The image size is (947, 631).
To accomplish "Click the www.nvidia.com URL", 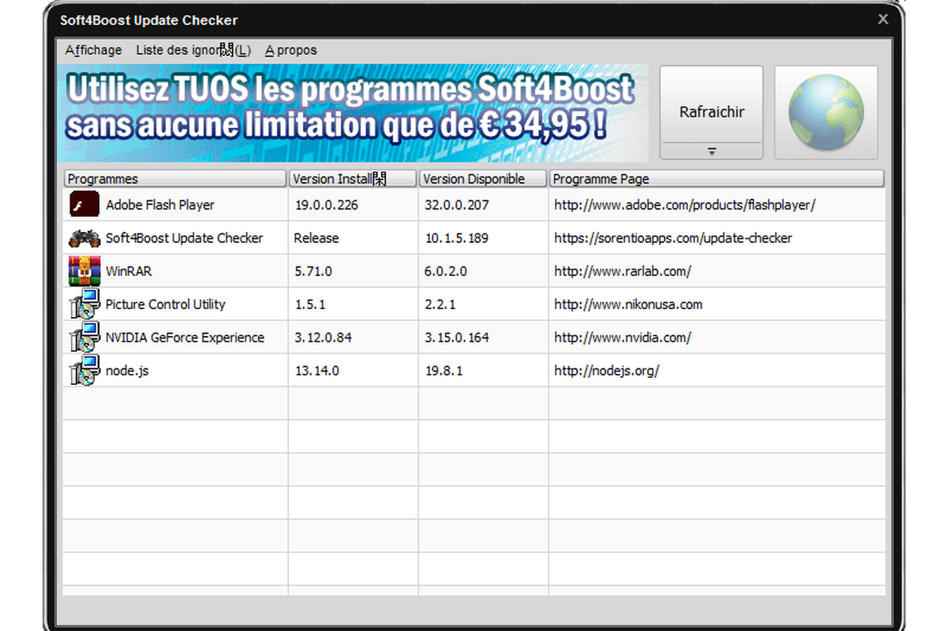I will pos(623,338).
